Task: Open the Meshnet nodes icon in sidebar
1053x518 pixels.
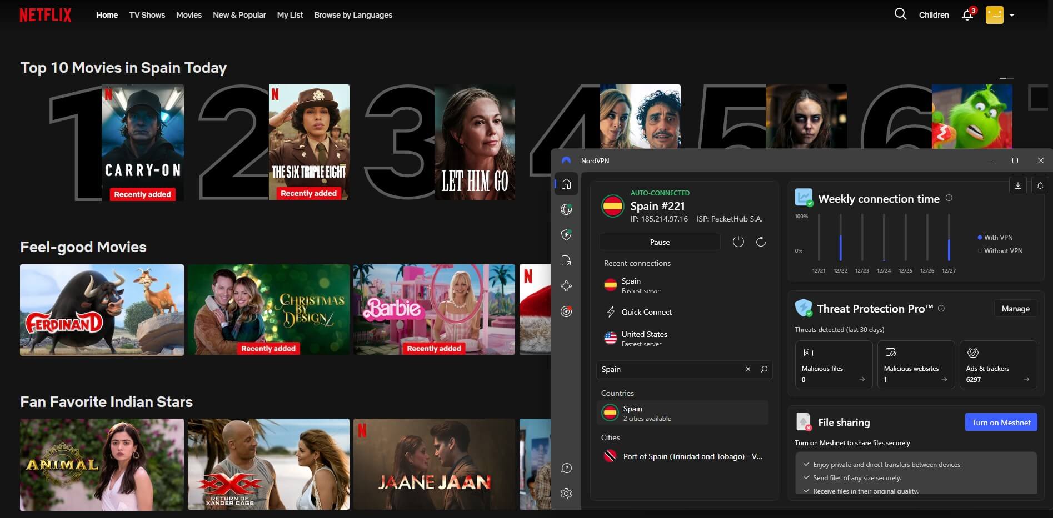Action: 566,285
